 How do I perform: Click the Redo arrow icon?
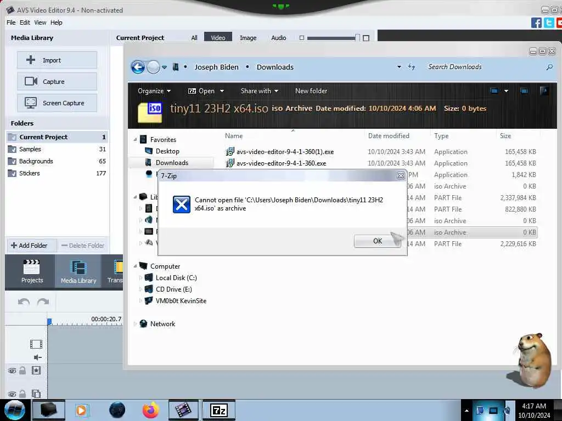tap(43, 302)
